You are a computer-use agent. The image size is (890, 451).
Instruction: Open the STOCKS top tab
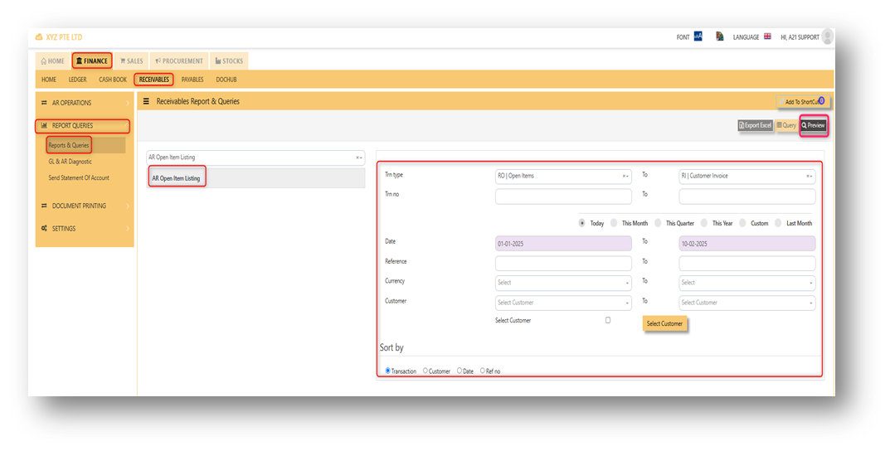229,61
